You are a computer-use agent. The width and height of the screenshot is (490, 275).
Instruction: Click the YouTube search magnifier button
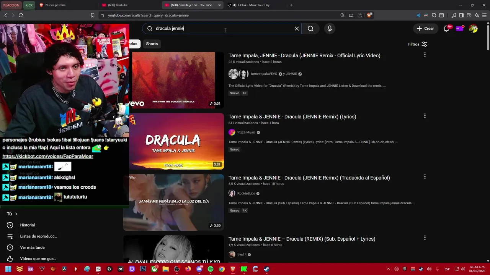(x=310, y=29)
